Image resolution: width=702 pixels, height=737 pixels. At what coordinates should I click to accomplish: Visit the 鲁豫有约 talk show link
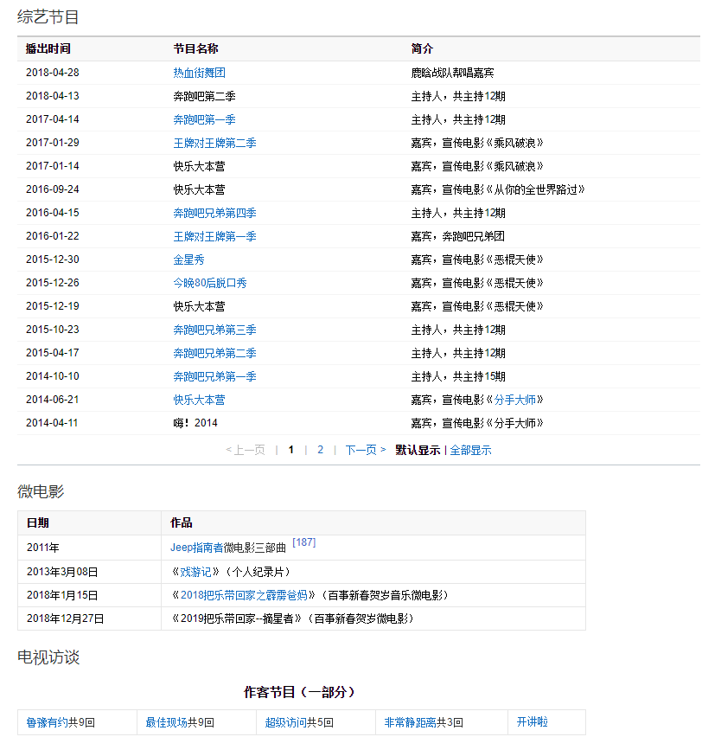(47, 722)
